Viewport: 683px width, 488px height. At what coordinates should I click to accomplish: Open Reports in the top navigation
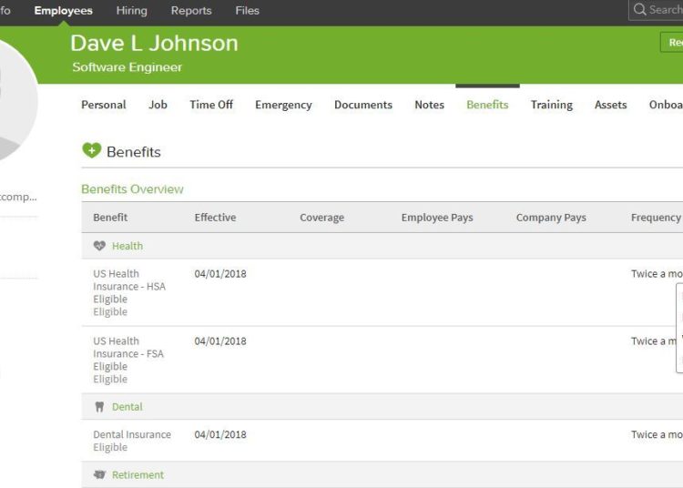[191, 11]
